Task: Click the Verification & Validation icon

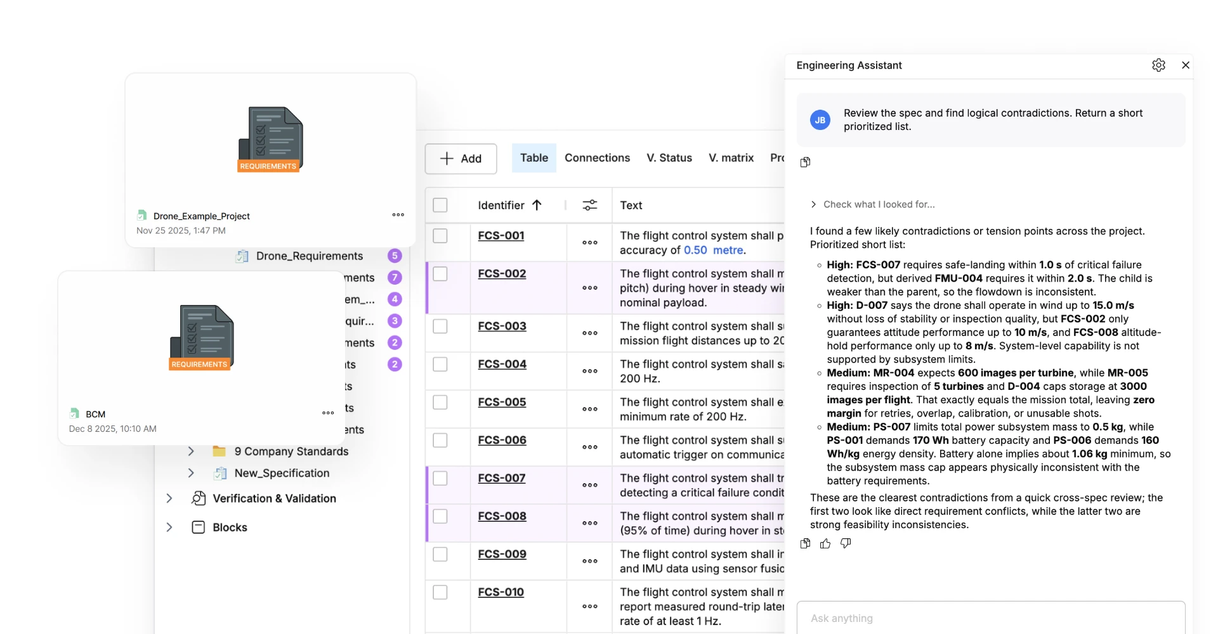Action: [199, 498]
